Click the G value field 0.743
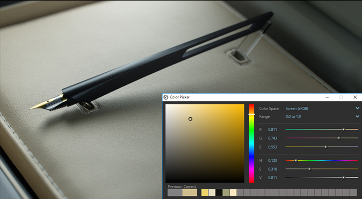The height and width of the screenshot is (199, 362). pyautogui.click(x=272, y=138)
